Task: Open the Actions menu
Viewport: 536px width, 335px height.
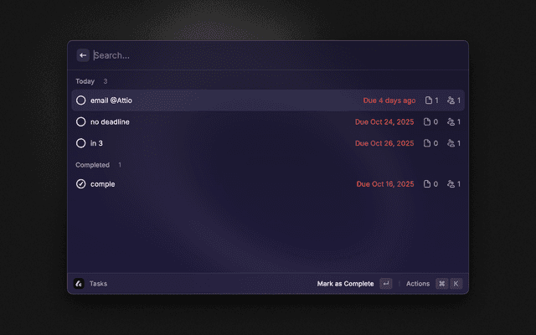Action: 418,283
